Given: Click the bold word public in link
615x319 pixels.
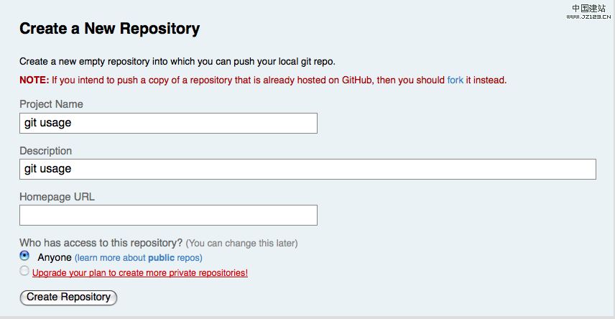Looking at the screenshot, I should 161,258.
